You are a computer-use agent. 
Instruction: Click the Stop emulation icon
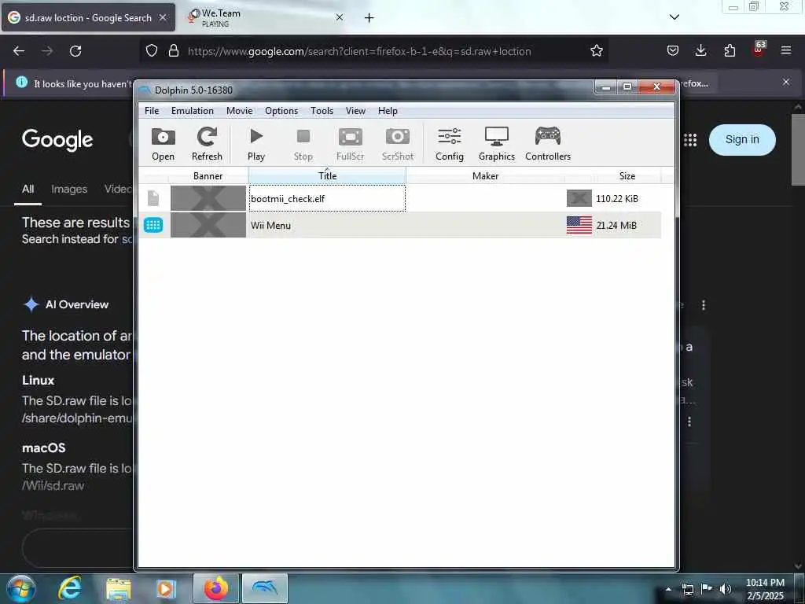click(x=303, y=145)
